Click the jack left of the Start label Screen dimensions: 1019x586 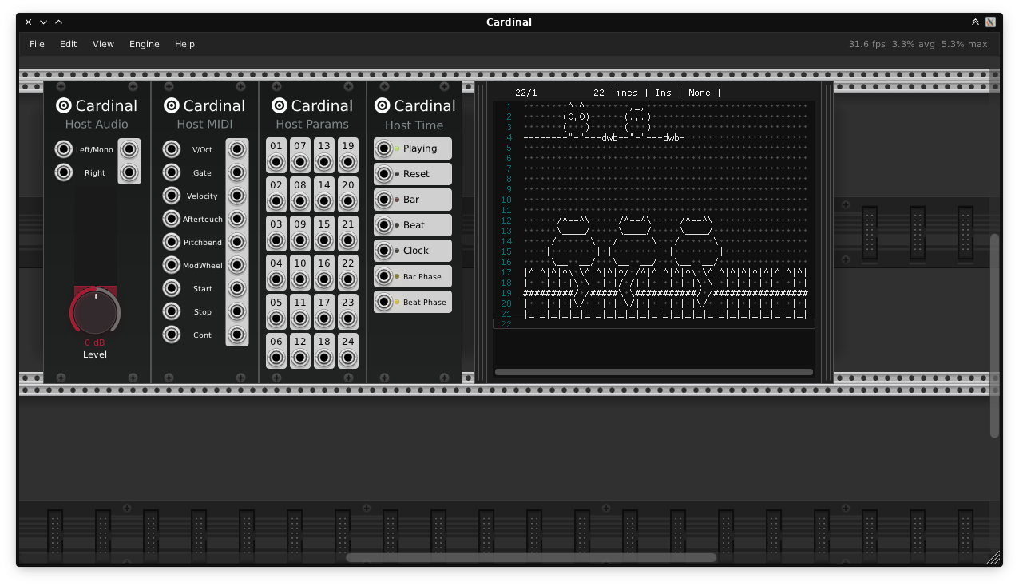click(172, 288)
